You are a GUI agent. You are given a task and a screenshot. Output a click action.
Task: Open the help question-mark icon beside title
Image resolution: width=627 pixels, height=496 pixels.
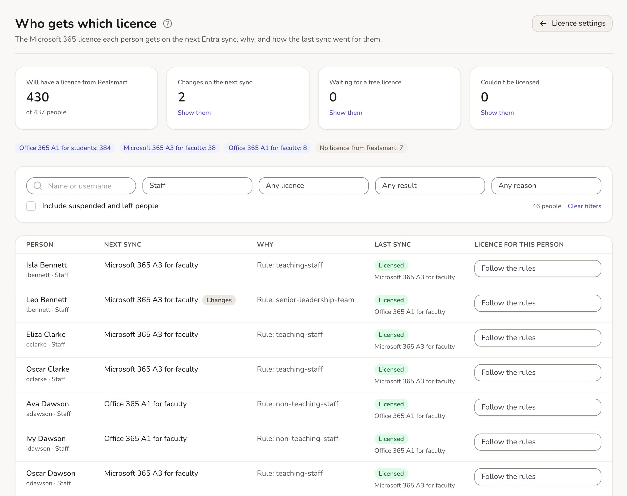(x=168, y=23)
